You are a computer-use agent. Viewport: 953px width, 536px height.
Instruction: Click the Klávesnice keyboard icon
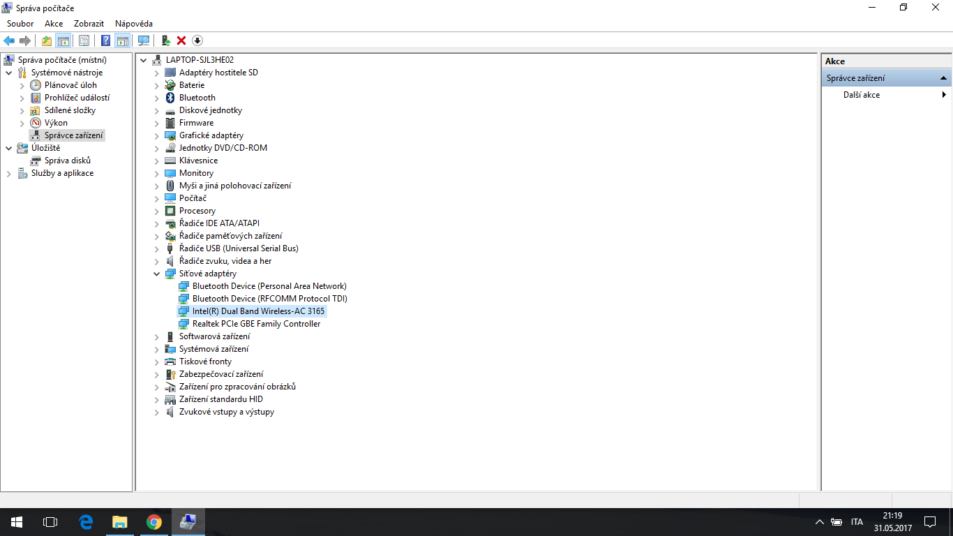pos(170,161)
